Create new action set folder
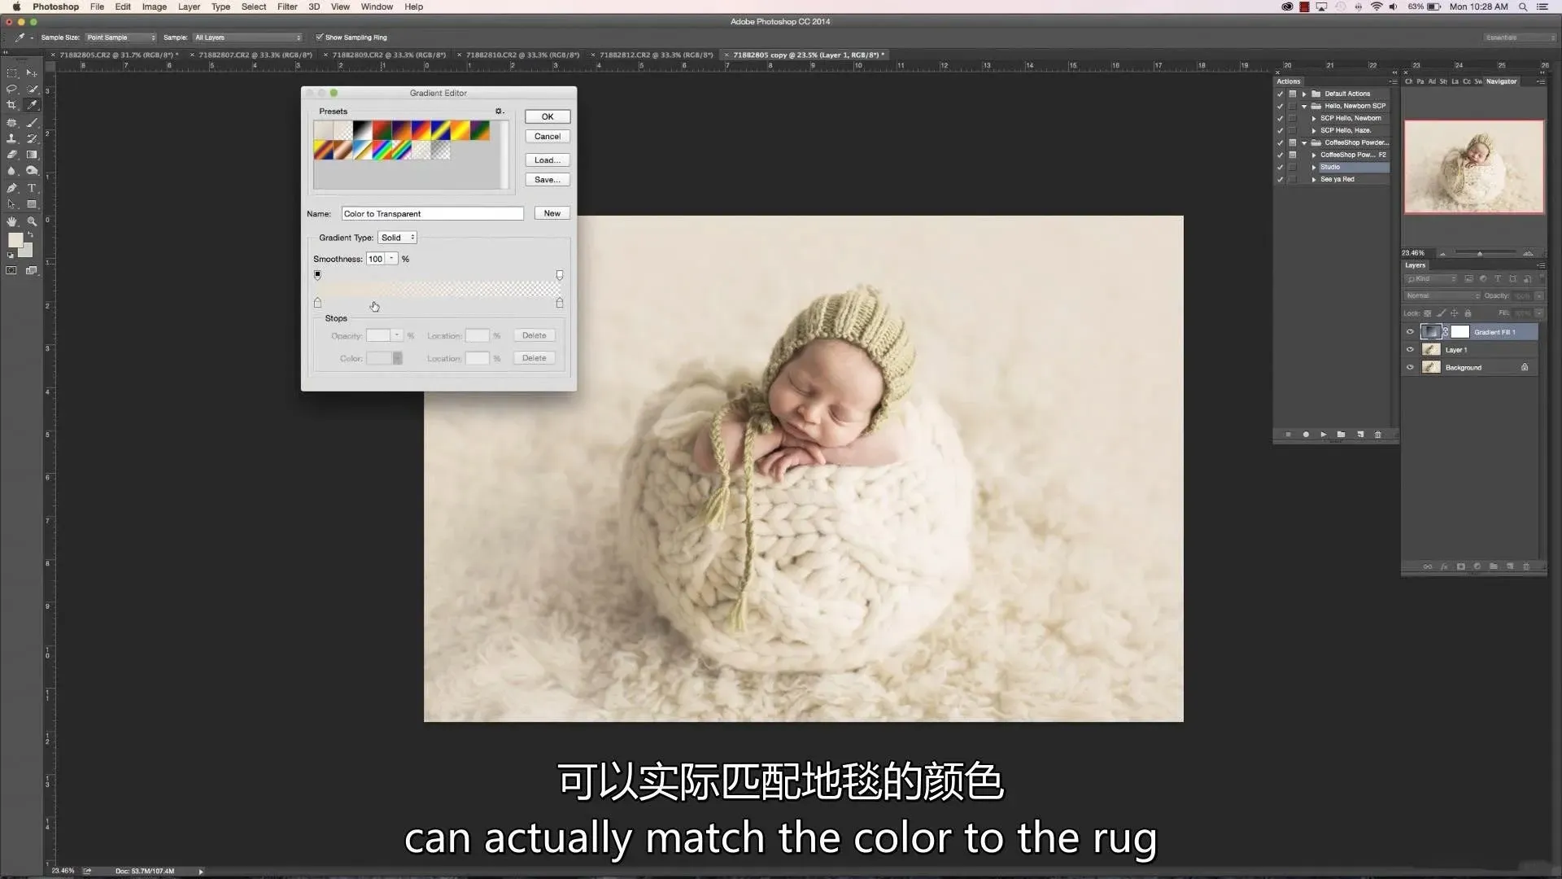 click(x=1341, y=435)
